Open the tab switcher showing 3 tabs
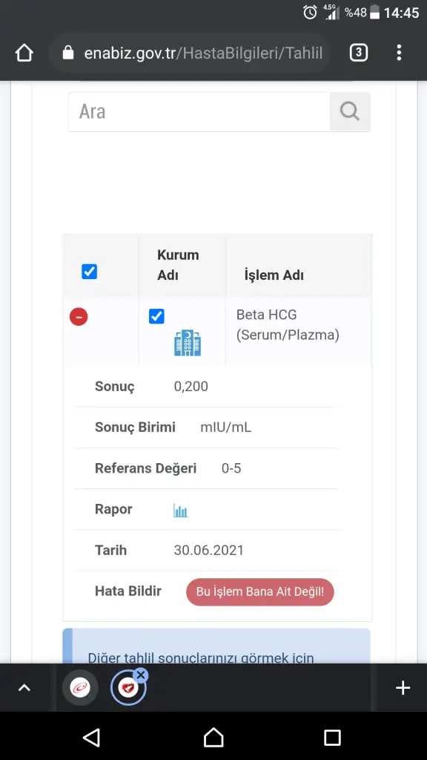The image size is (427, 760). click(x=358, y=53)
